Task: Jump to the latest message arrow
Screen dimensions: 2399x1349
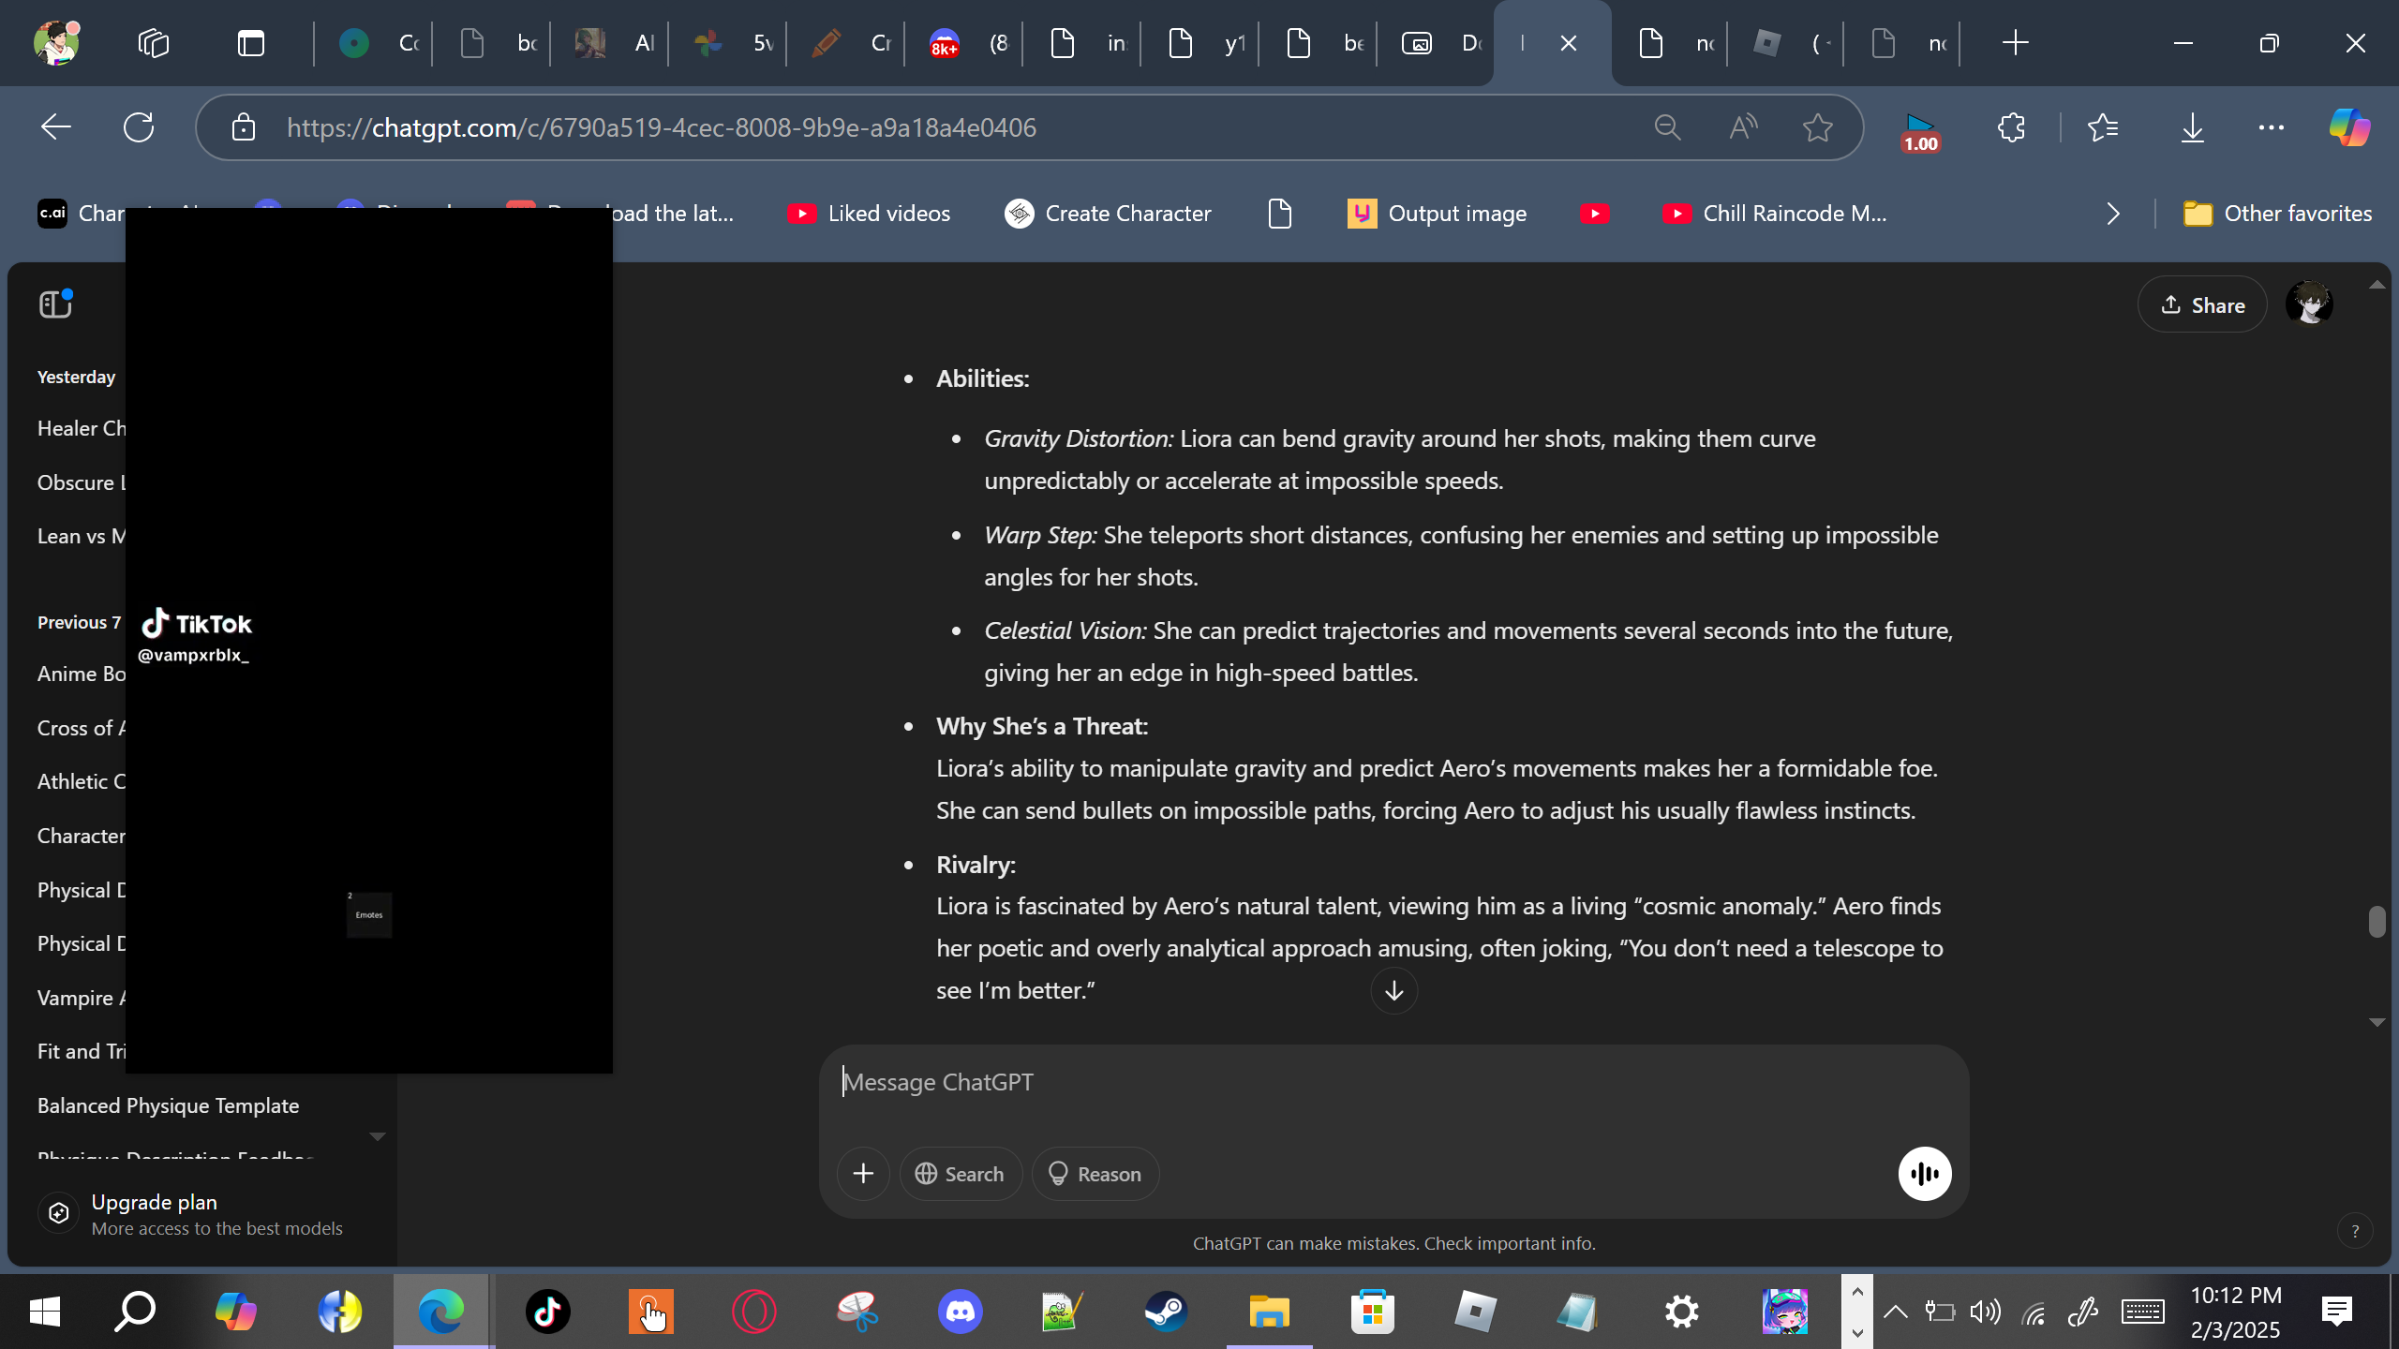Action: pyautogui.click(x=1394, y=990)
